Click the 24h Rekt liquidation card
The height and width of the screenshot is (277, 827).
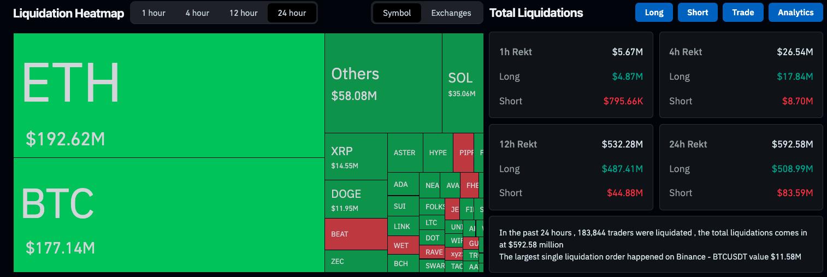click(741, 167)
